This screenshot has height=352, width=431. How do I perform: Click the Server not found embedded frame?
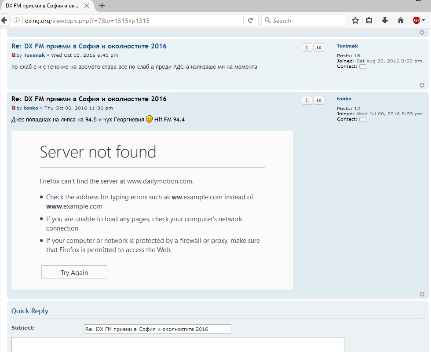coord(152,210)
